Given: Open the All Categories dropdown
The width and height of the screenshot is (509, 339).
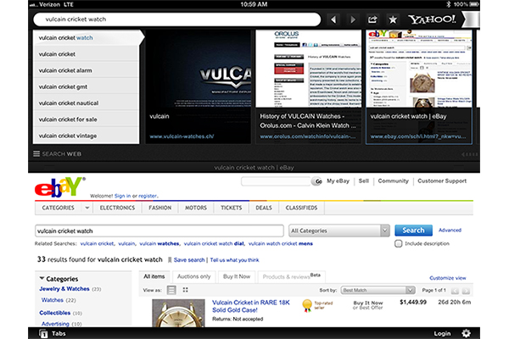Looking at the screenshot, I should [x=339, y=230].
